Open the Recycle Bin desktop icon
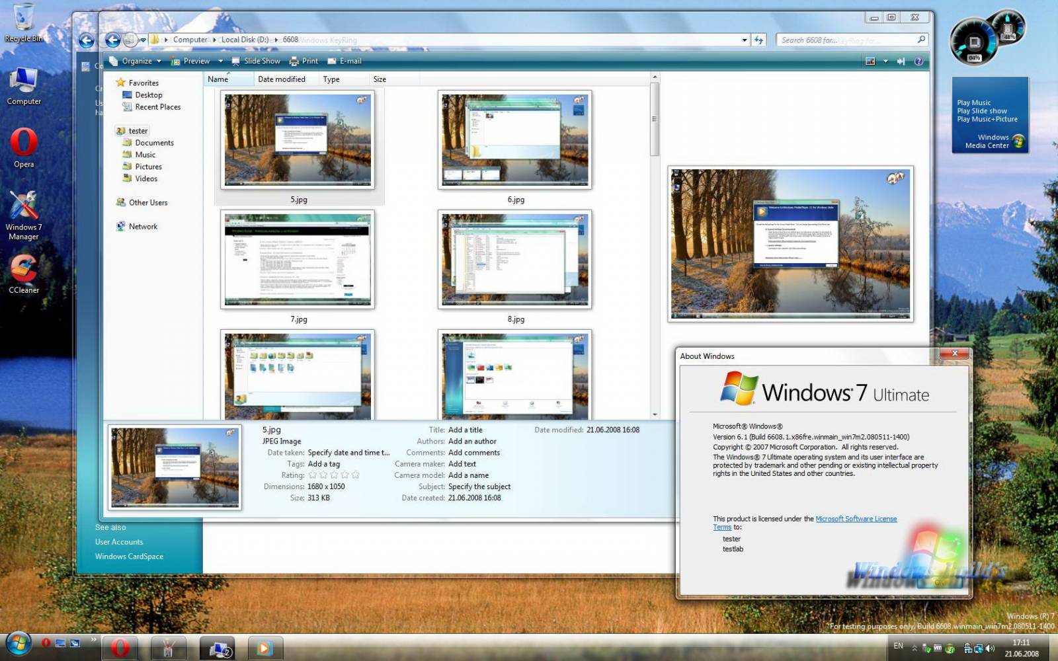The image size is (1058, 661). click(23, 22)
